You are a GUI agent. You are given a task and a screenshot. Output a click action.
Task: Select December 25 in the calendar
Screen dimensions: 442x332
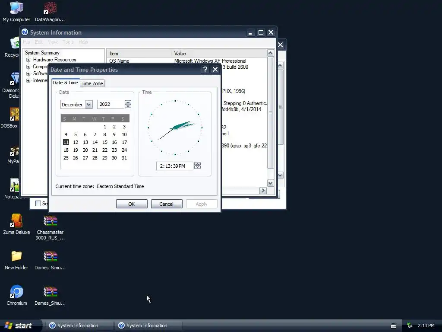point(66,158)
